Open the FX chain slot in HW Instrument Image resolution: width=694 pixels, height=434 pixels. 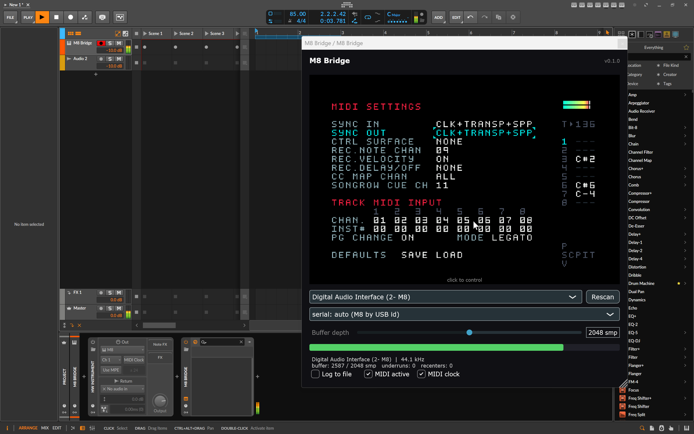[160, 357]
